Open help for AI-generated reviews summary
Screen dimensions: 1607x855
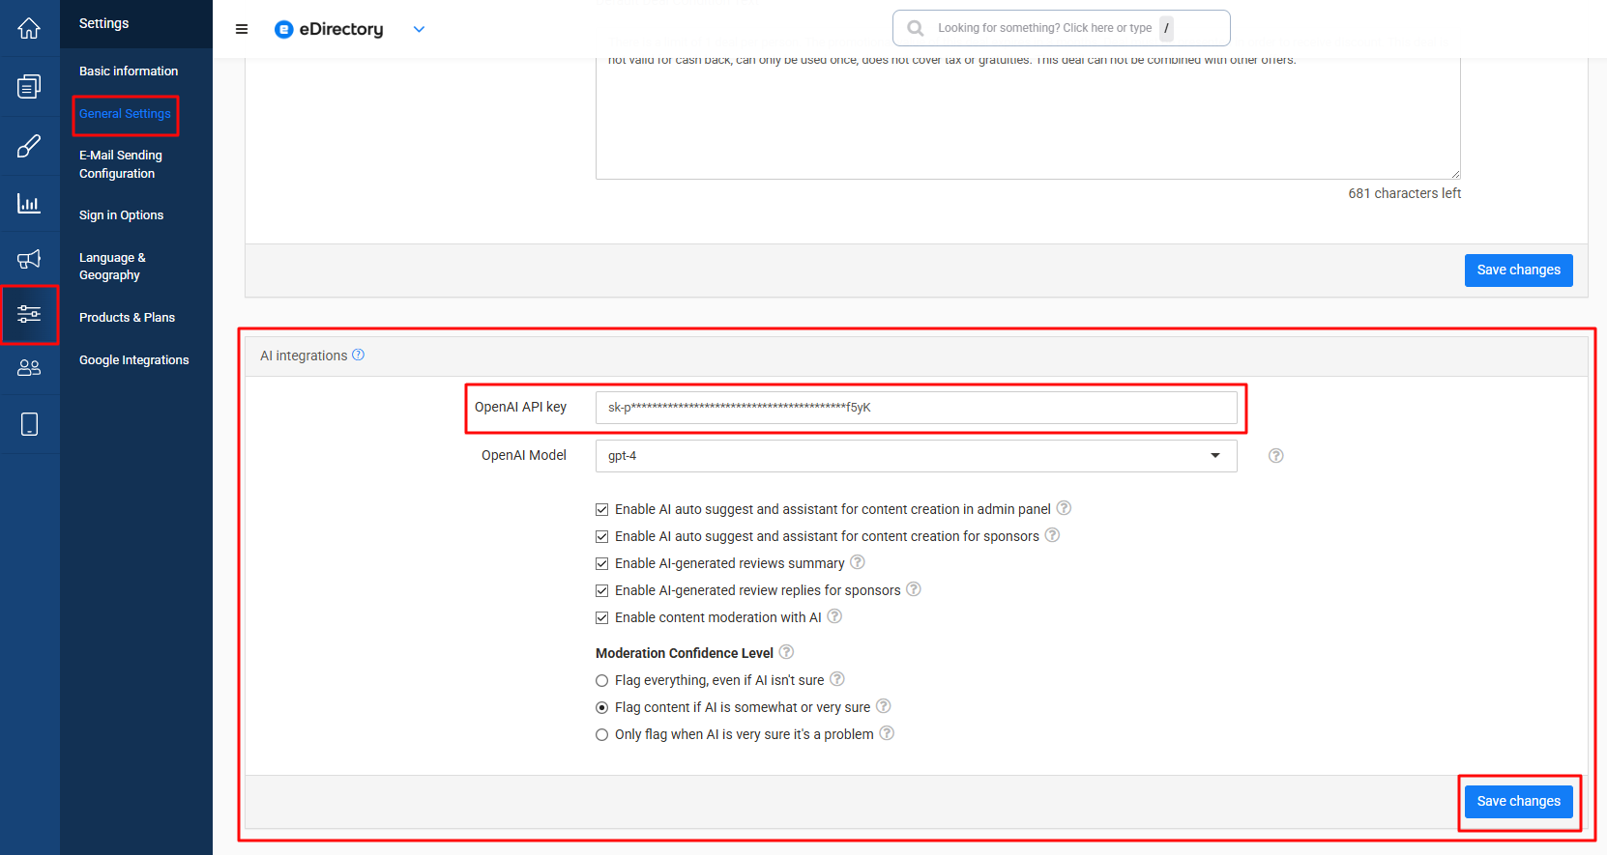click(858, 562)
